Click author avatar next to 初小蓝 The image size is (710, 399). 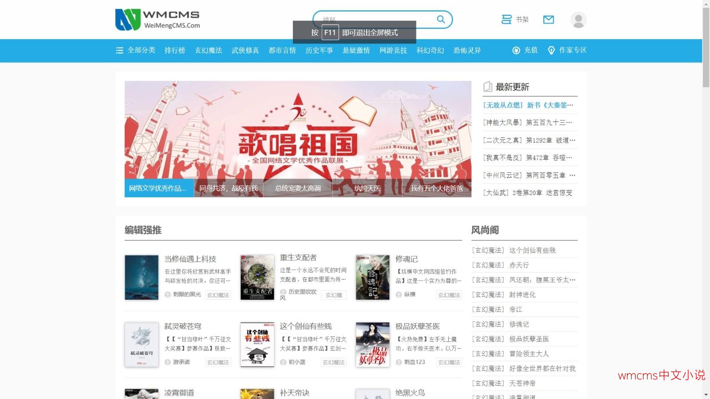click(x=283, y=362)
